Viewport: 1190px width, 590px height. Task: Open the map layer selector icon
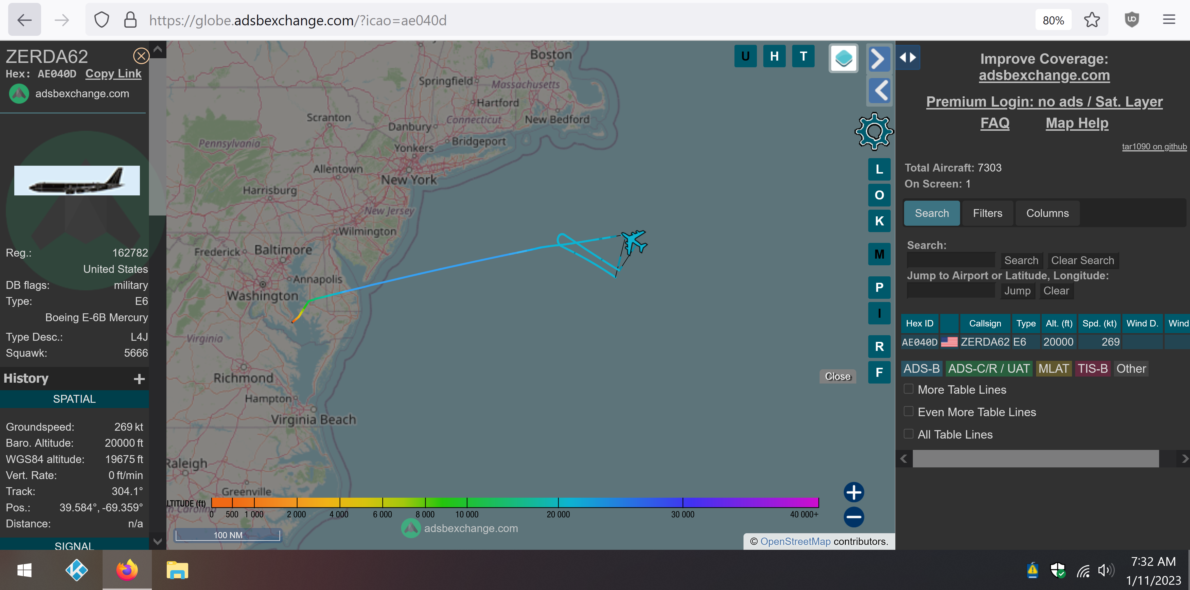point(843,58)
